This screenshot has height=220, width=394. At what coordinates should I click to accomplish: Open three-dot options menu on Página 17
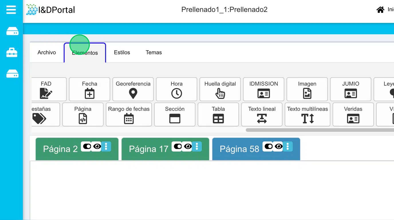(197, 146)
